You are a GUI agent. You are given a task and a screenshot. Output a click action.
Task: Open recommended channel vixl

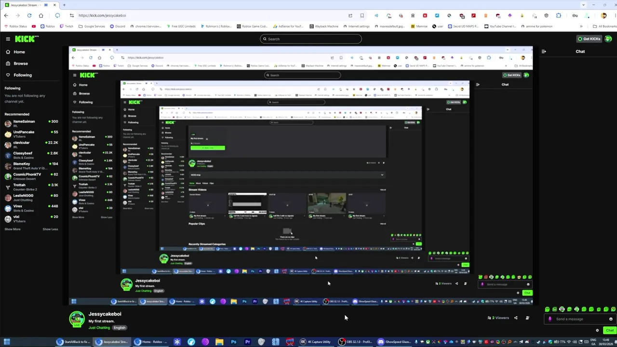[31, 219]
